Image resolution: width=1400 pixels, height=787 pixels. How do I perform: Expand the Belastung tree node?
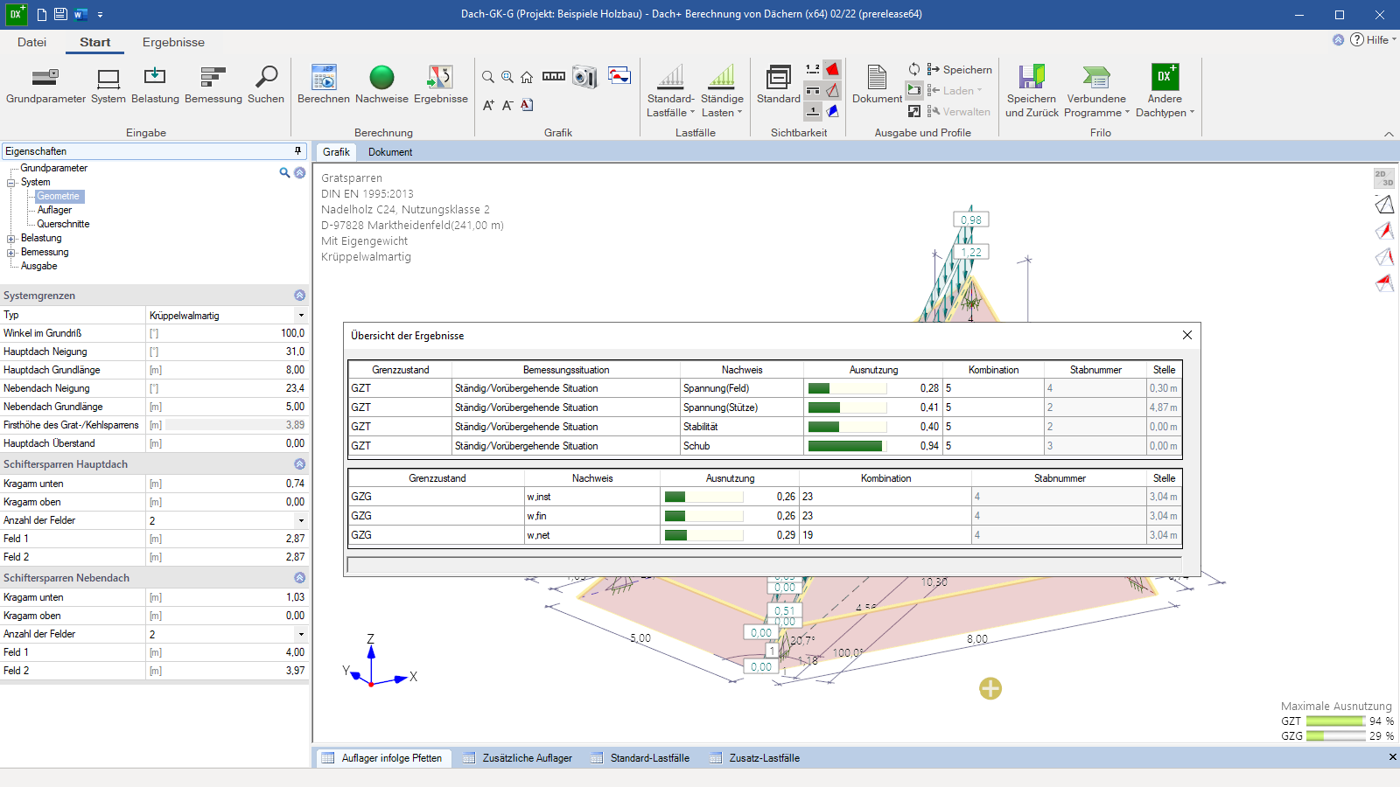click(x=11, y=239)
